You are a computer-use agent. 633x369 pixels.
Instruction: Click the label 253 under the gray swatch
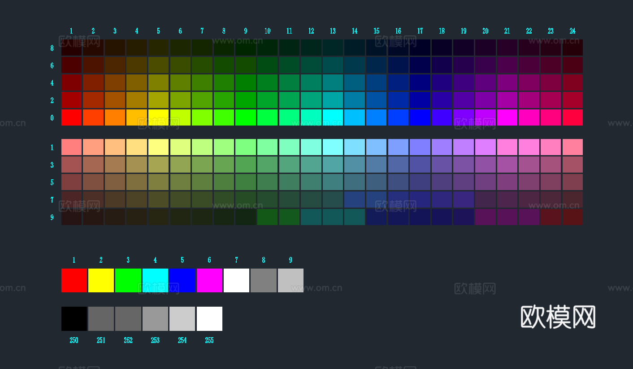[x=155, y=340]
